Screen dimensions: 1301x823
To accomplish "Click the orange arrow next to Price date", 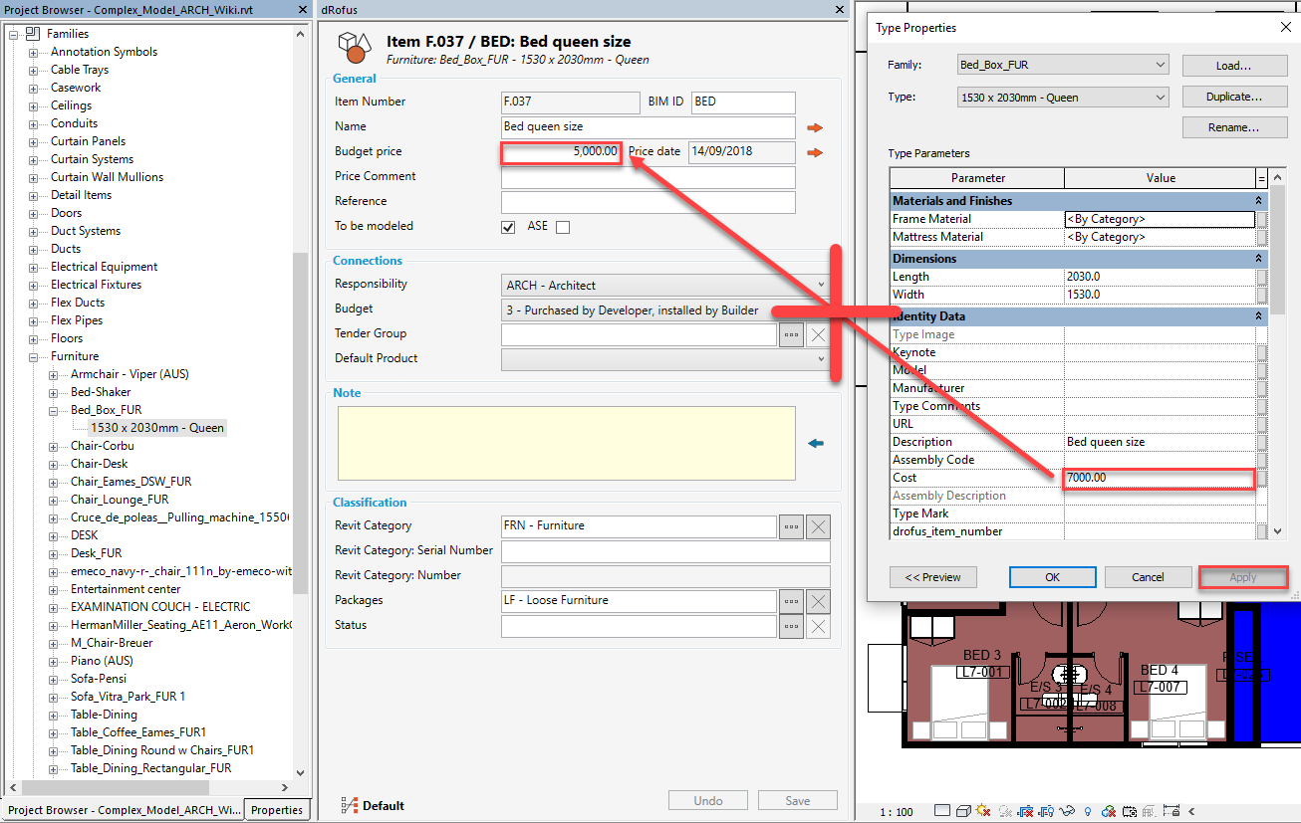I will 815,152.
